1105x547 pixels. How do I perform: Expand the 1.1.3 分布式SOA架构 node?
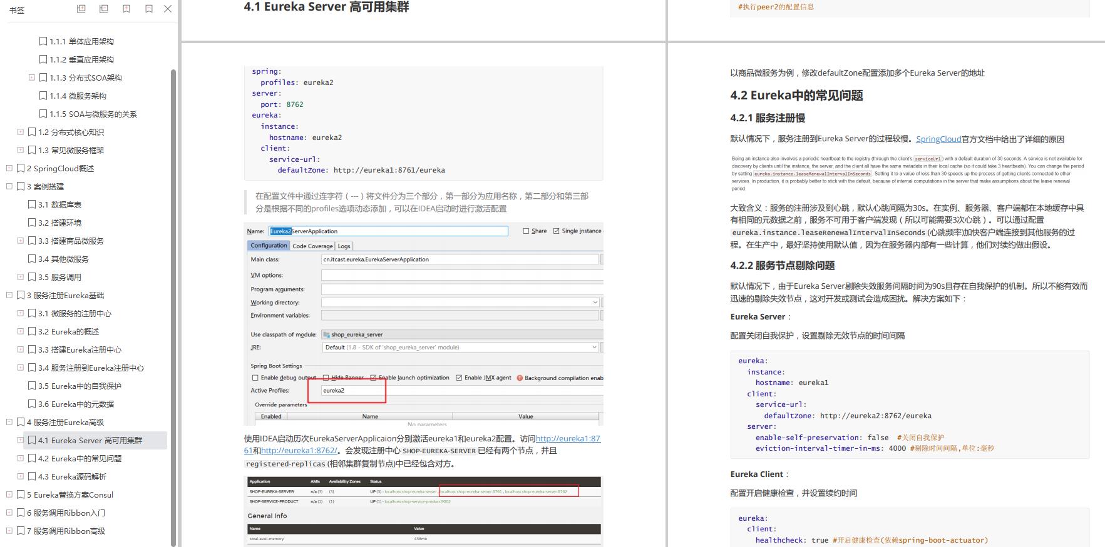(32, 78)
